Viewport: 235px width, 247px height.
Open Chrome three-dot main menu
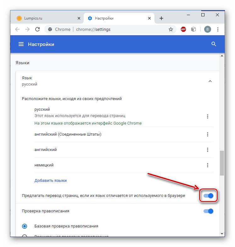tap(218, 29)
